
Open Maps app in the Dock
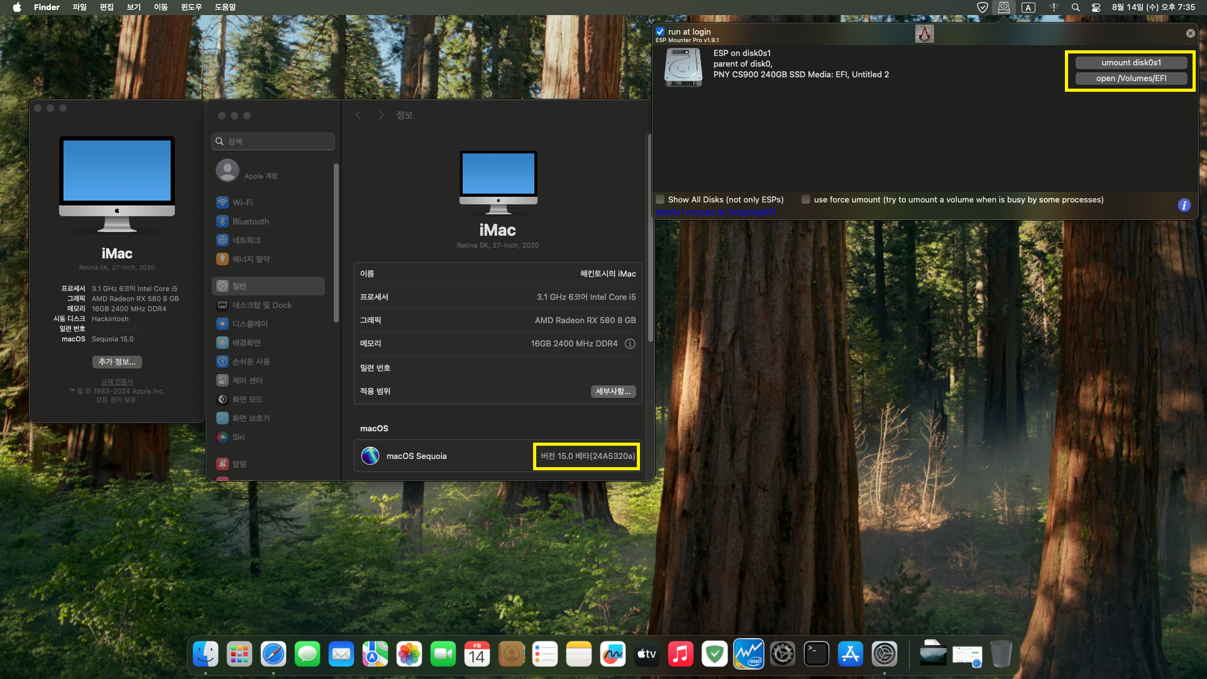click(375, 654)
